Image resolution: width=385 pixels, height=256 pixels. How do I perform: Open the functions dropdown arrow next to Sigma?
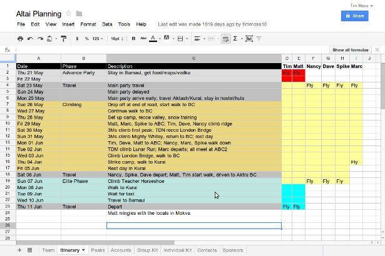242,39
